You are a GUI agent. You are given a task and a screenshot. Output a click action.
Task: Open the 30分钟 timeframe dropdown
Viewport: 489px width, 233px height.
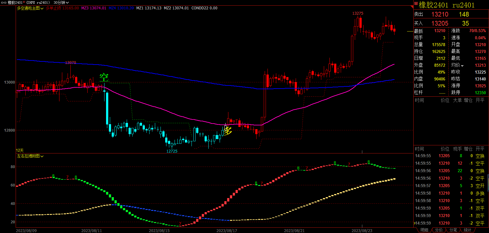click(x=61, y=2)
